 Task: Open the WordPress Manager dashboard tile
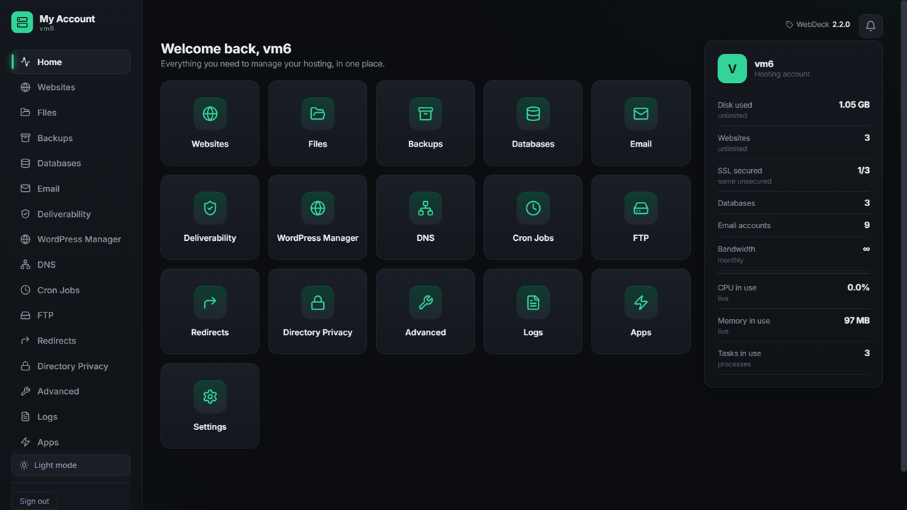[x=317, y=217]
